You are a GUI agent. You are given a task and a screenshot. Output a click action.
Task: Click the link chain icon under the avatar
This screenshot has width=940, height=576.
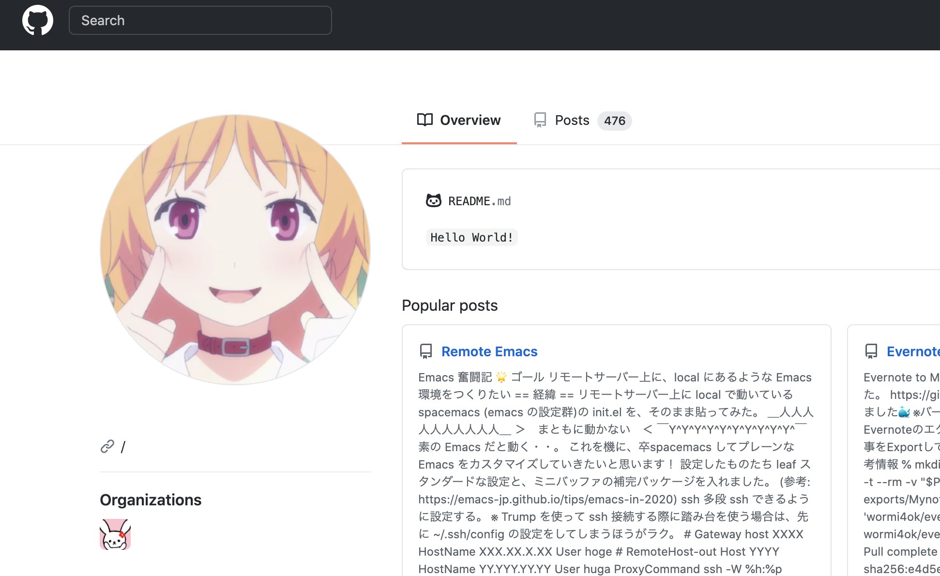click(x=107, y=446)
